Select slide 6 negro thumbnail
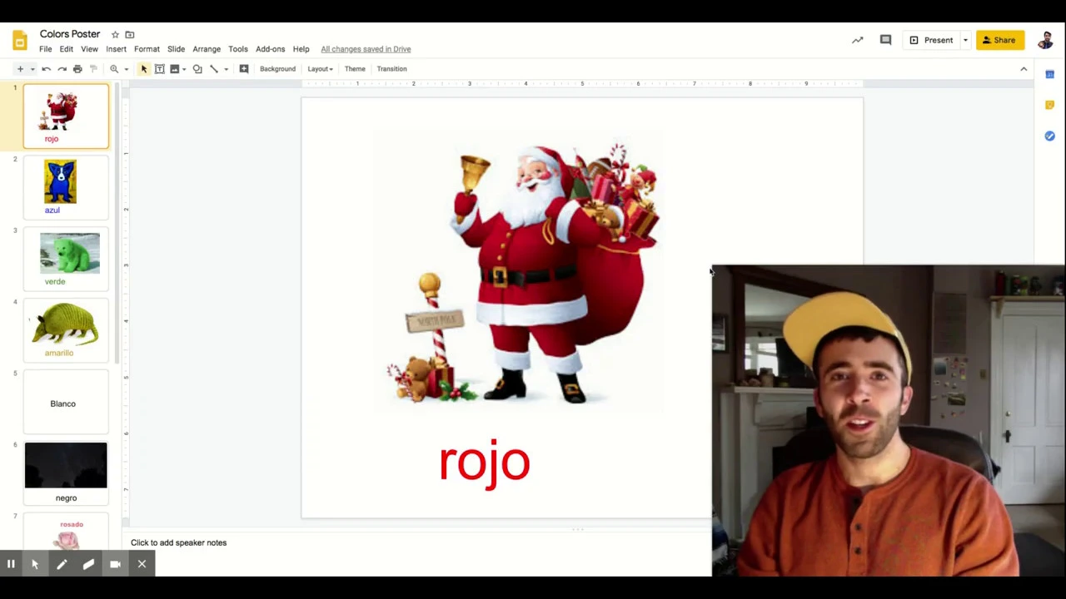Viewport: 1066px width, 599px height. point(66,473)
